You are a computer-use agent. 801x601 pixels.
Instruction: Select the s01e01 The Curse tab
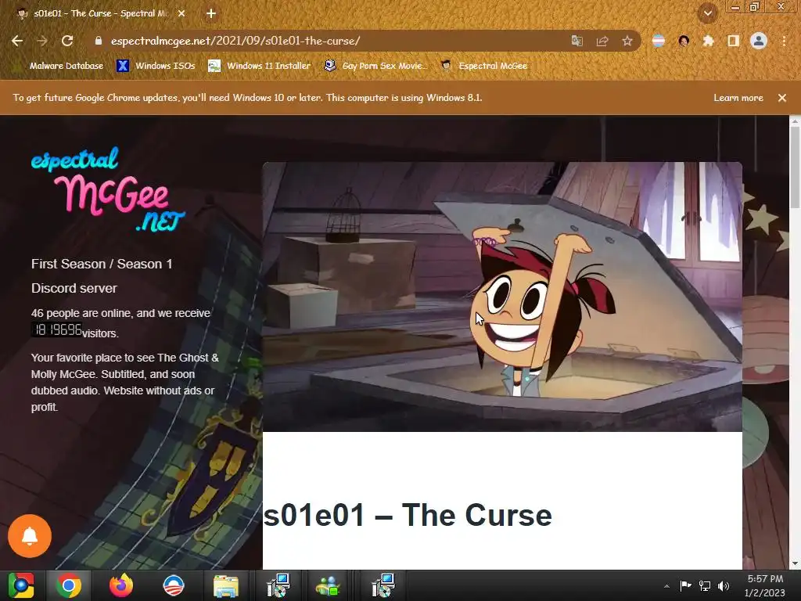(x=101, y=13)
